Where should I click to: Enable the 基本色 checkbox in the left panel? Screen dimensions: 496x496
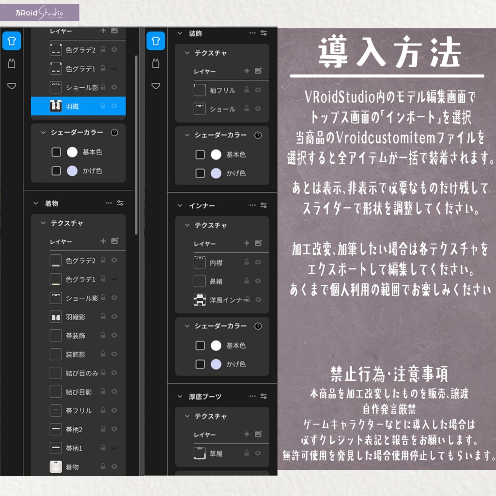point(56,152)
